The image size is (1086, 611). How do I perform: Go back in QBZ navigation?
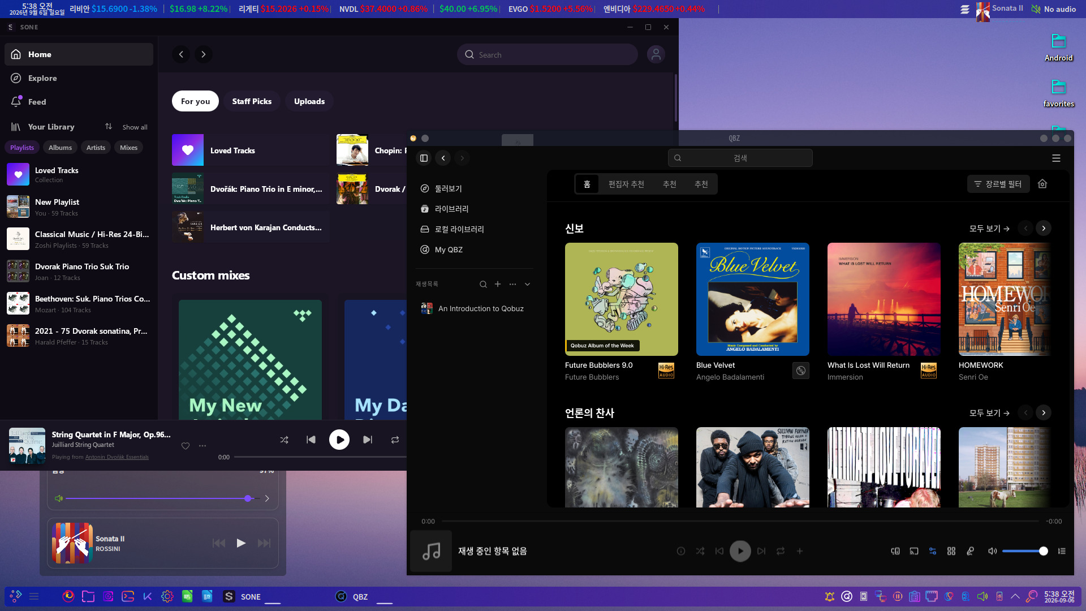tap(443, 158)
